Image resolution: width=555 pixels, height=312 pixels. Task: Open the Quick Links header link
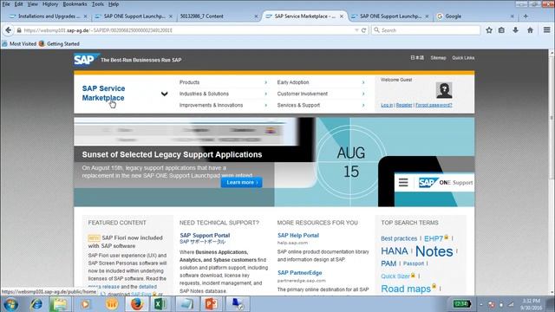tap(463, 58)
